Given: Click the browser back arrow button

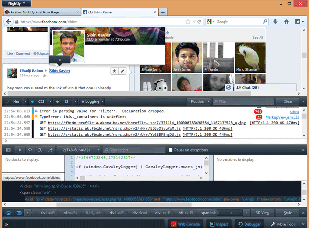Looking at the screenshot, I should pyautogui.click(x=8, y=22).
